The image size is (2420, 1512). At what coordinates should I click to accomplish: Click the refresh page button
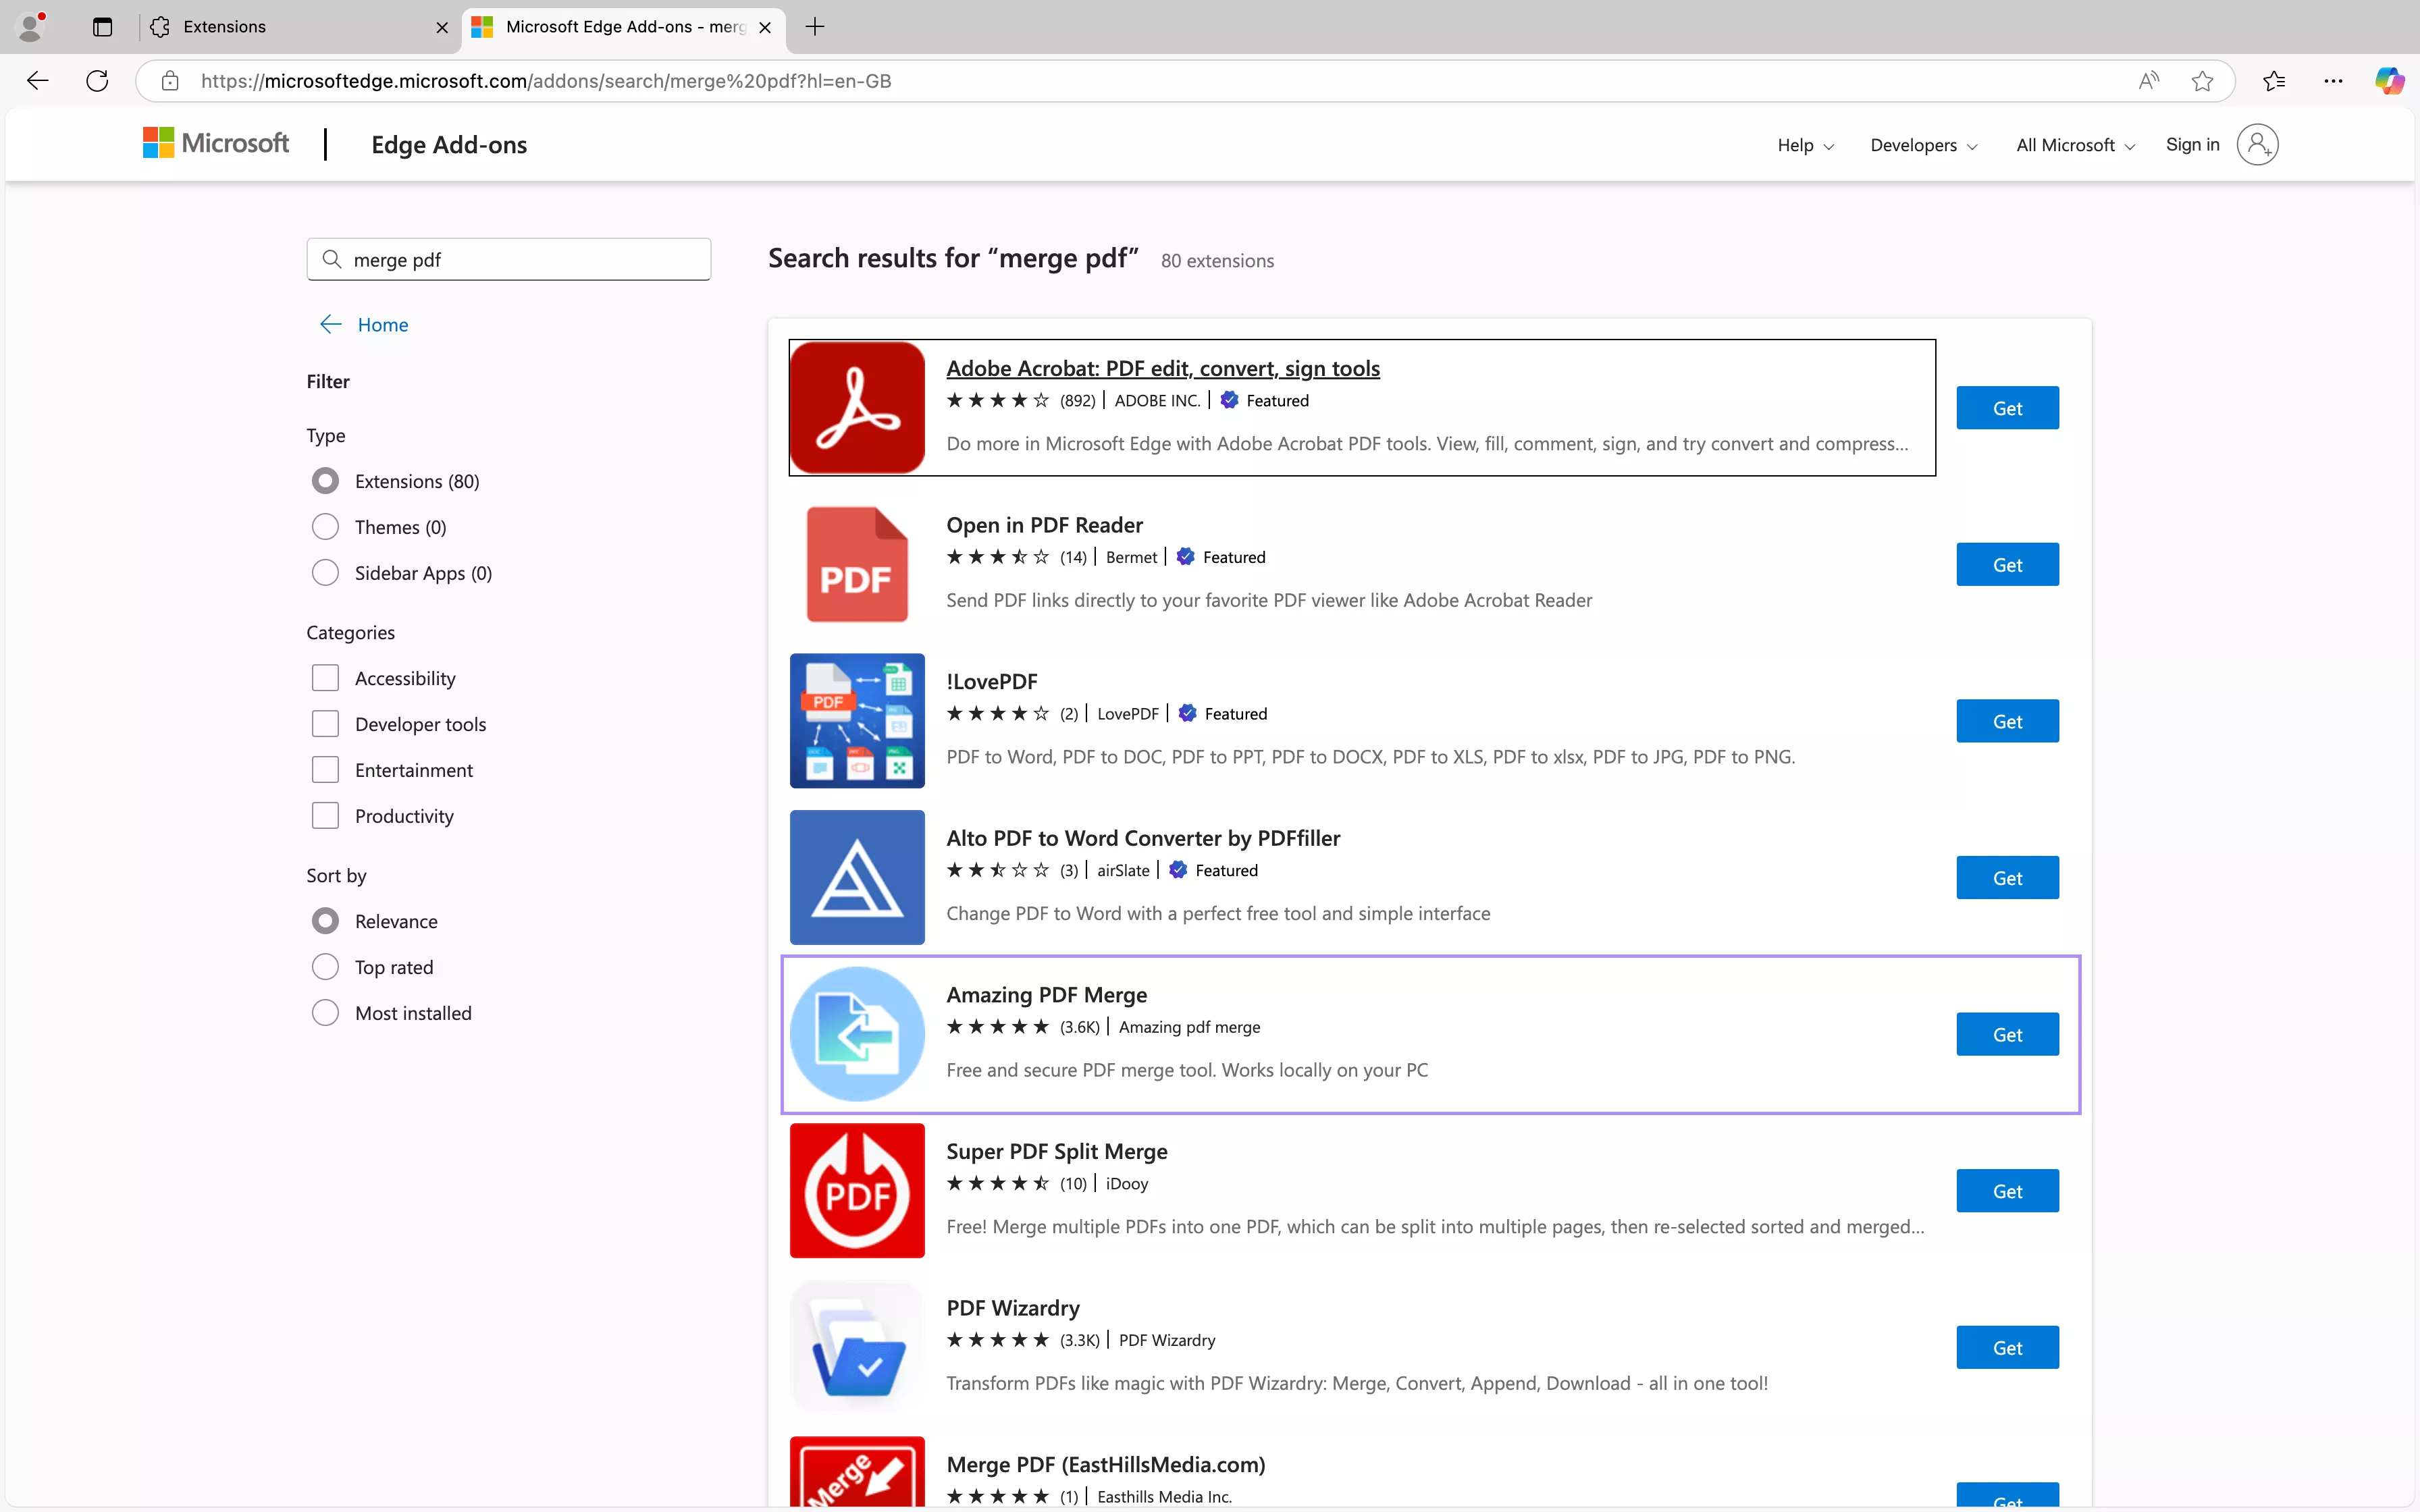tap(96, 80)
